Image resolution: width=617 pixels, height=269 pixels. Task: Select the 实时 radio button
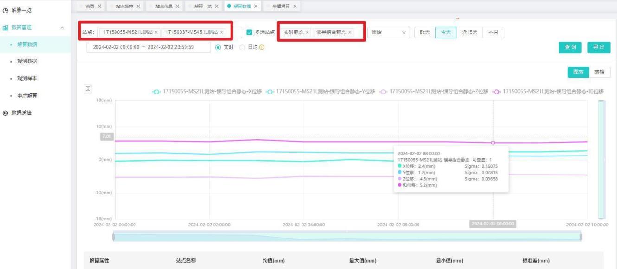[219, 47]
